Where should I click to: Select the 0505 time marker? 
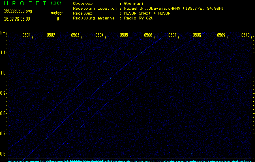pos(124,35)
